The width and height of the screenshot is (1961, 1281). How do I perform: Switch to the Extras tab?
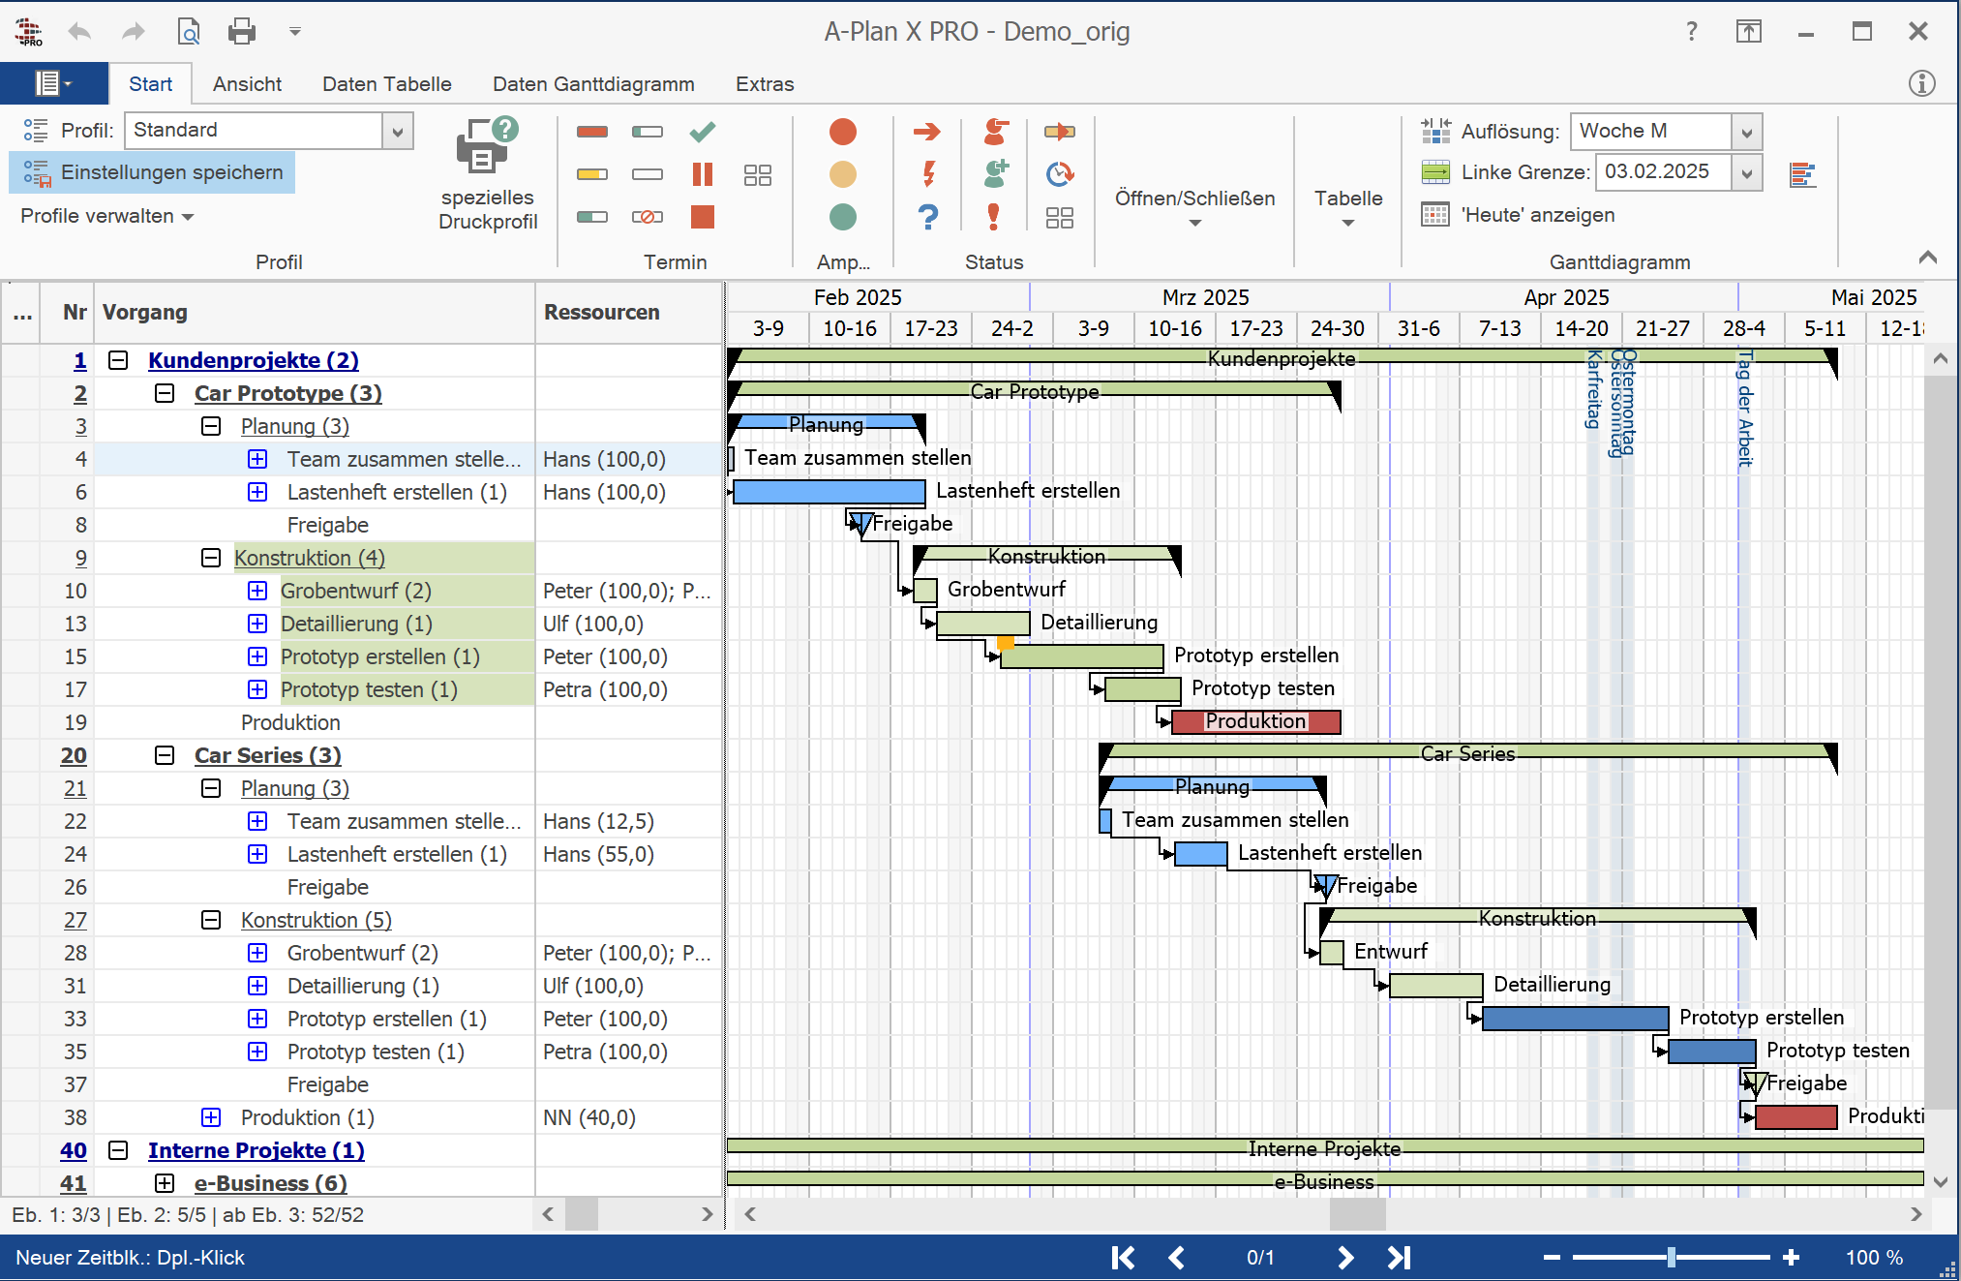765,84
